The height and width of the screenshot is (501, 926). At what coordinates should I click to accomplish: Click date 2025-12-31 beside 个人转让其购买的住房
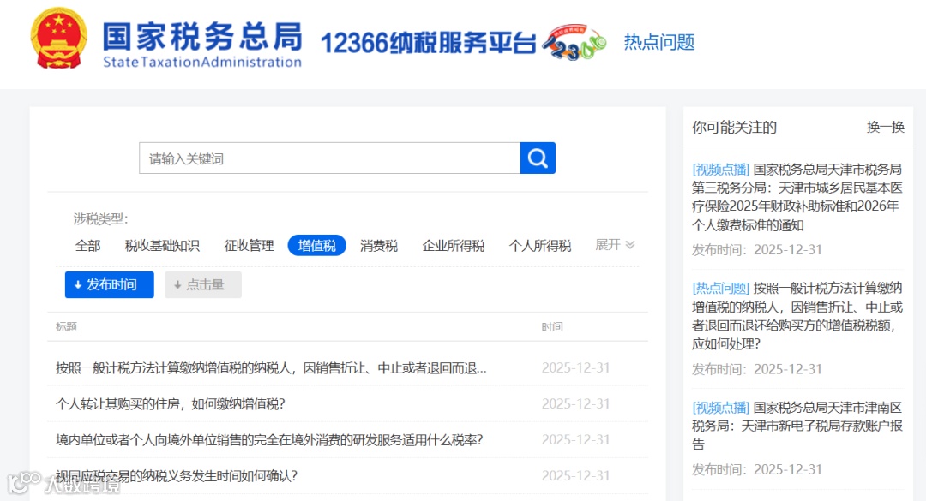pyautogui.click(x=576, y=403)
